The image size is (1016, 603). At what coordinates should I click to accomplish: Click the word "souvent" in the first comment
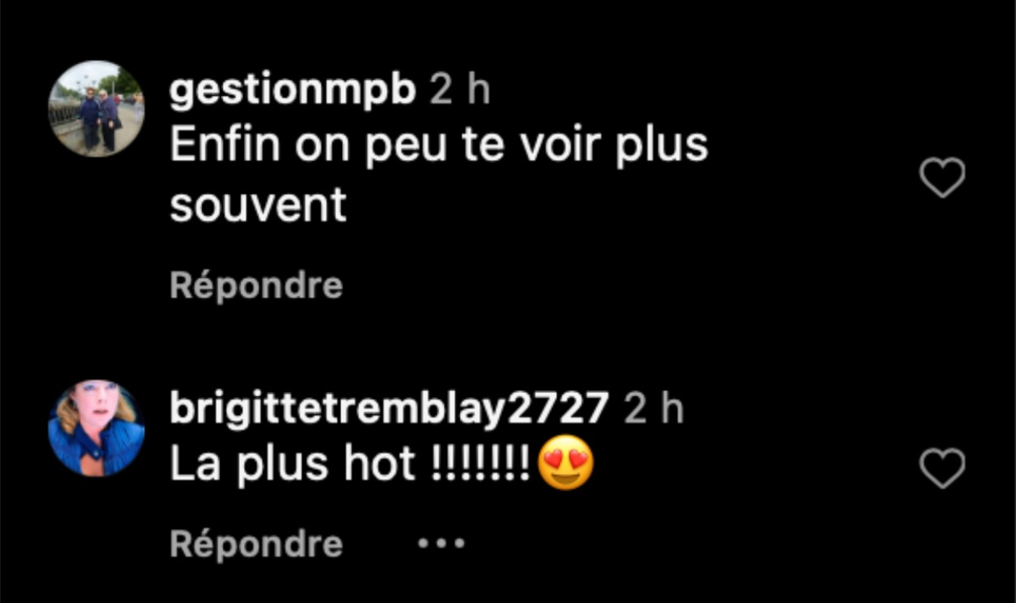[x=258, y=204]
